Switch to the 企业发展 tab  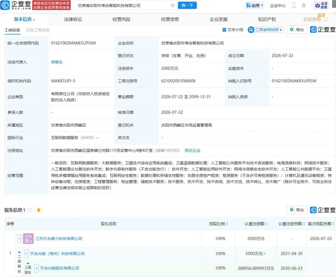tap(219, 20)
